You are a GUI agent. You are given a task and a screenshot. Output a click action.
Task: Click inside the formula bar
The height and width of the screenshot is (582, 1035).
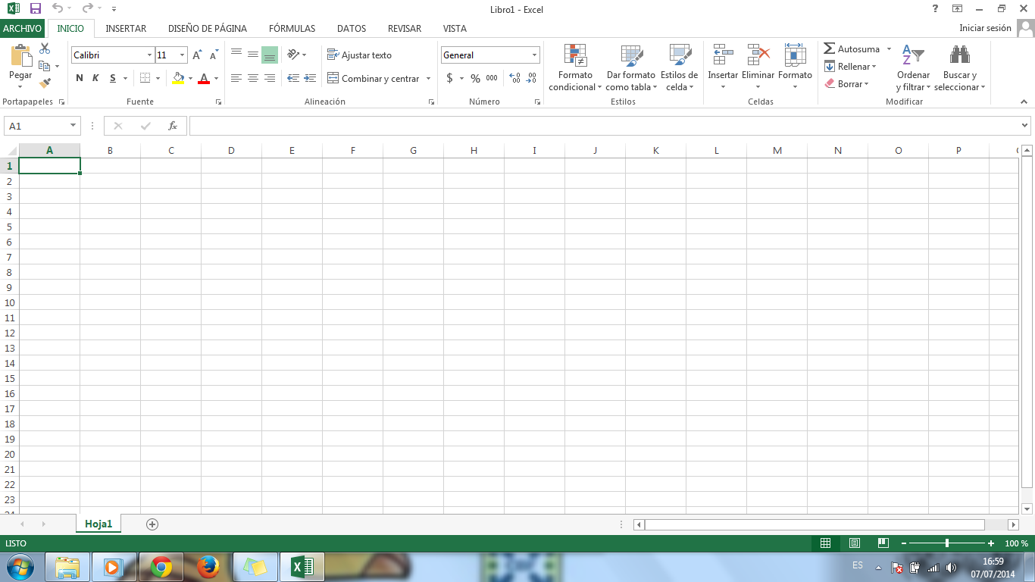pyautogui.click(x=530, y=126)
